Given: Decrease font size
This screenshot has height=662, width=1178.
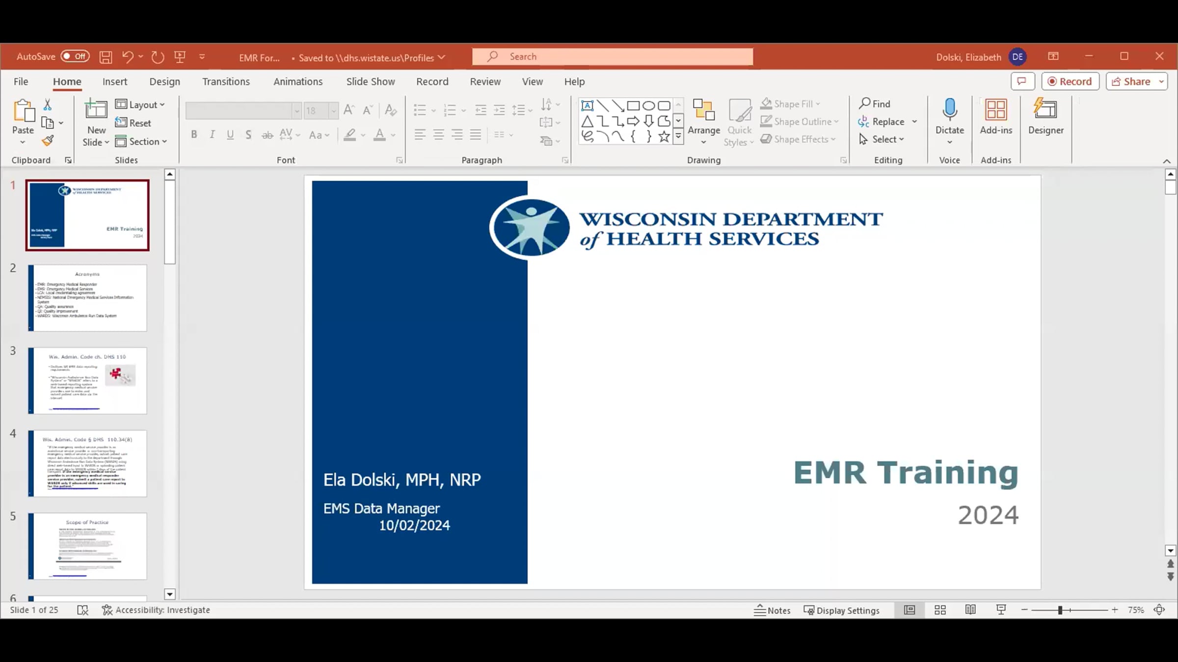Looking at the screenshot, I should point(368,110).
